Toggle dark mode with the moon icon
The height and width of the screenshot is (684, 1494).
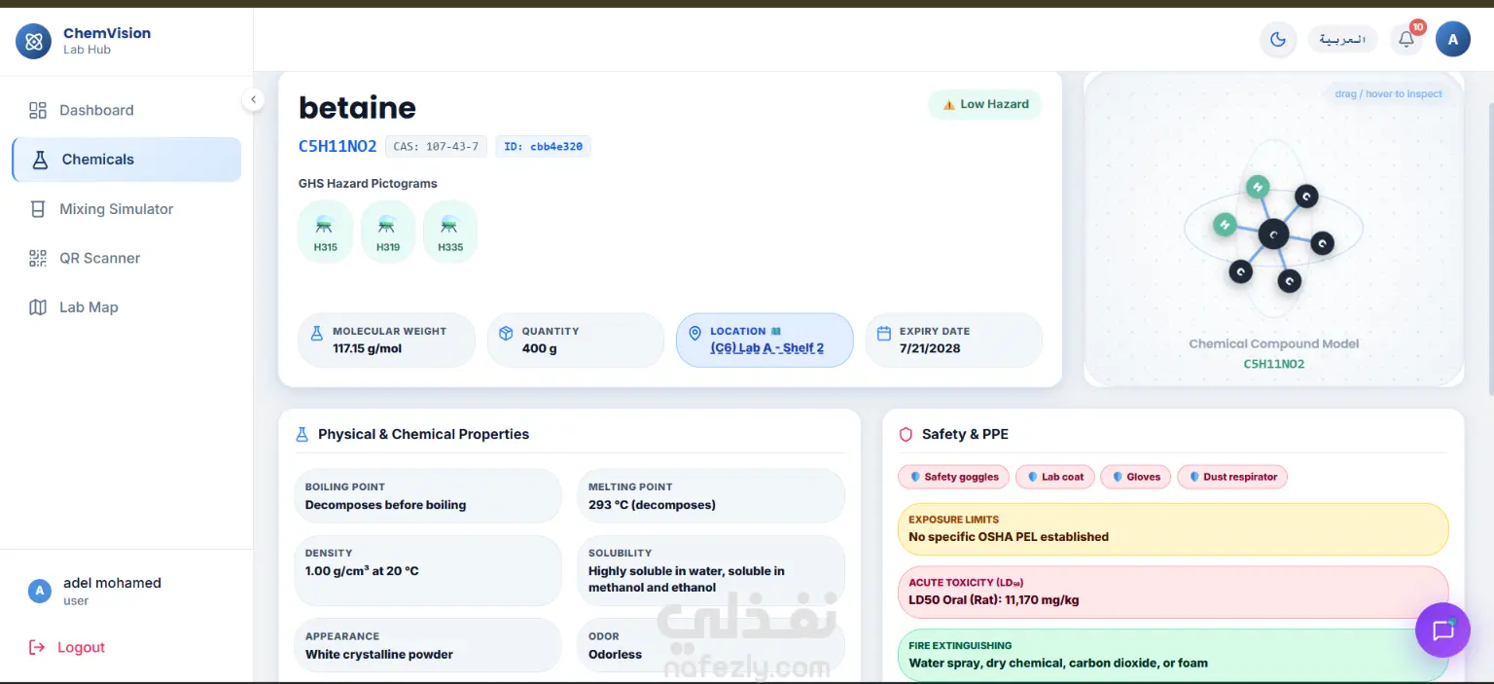(x=1278, y=40)
